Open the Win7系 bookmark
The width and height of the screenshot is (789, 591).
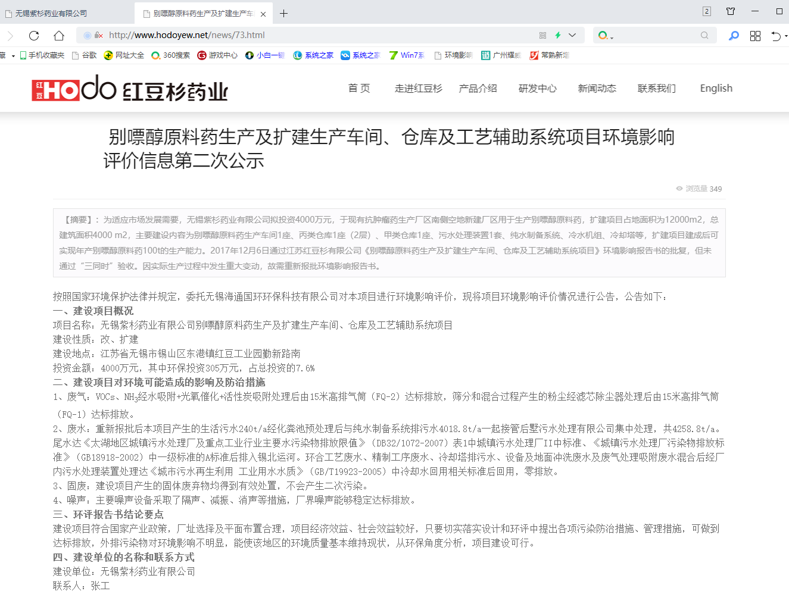(407, 55)
